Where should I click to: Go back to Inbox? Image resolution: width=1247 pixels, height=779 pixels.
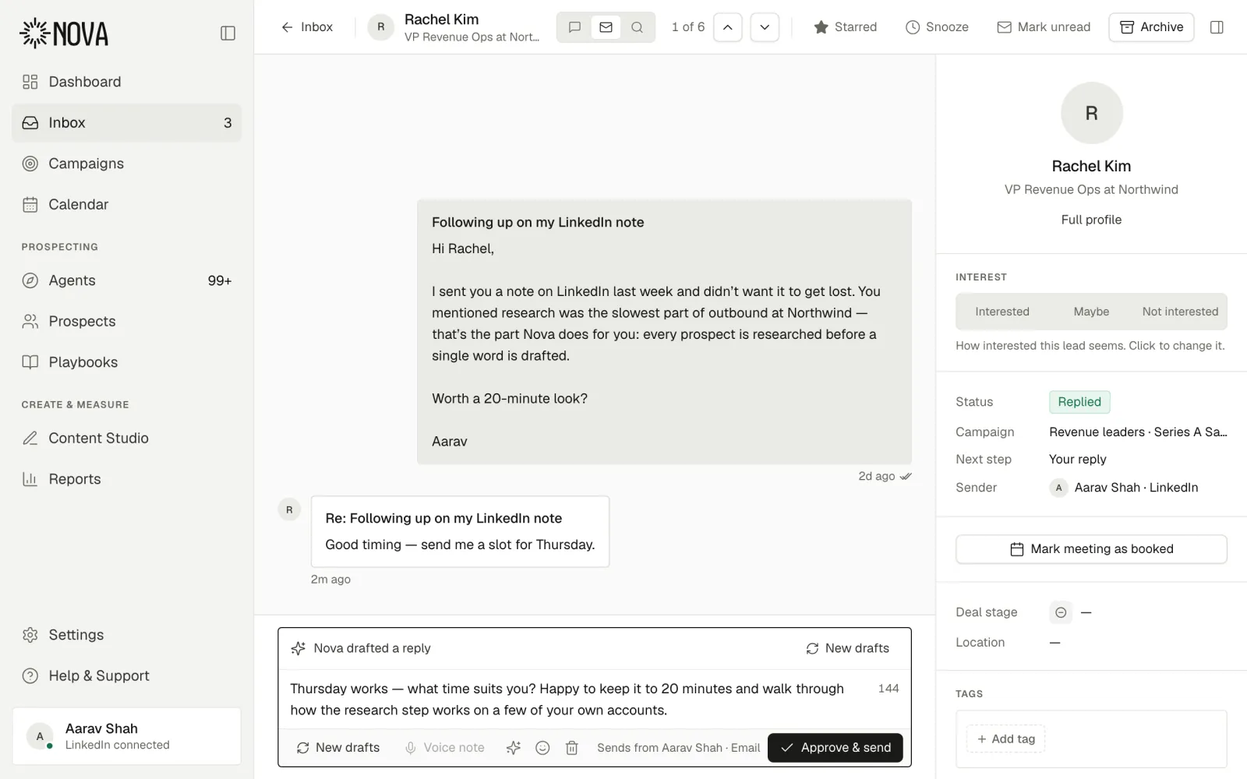tap(306, 27)
